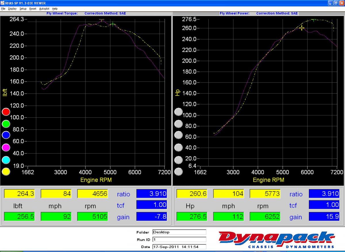Open the File menu
Image resolution: width=345 pixels, height=252 pixels.
(x=3, y=9)
